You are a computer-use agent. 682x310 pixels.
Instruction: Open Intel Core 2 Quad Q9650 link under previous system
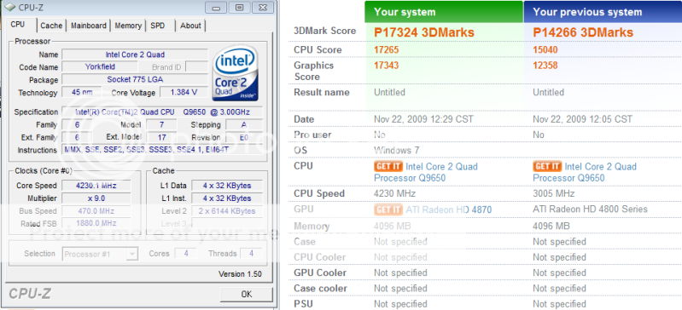(585, 172)
